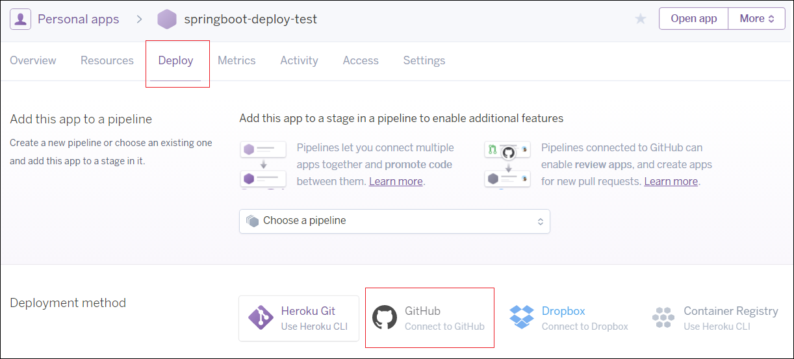
Task: Click the purple hexagon app icon
Action: pos(167,19)
